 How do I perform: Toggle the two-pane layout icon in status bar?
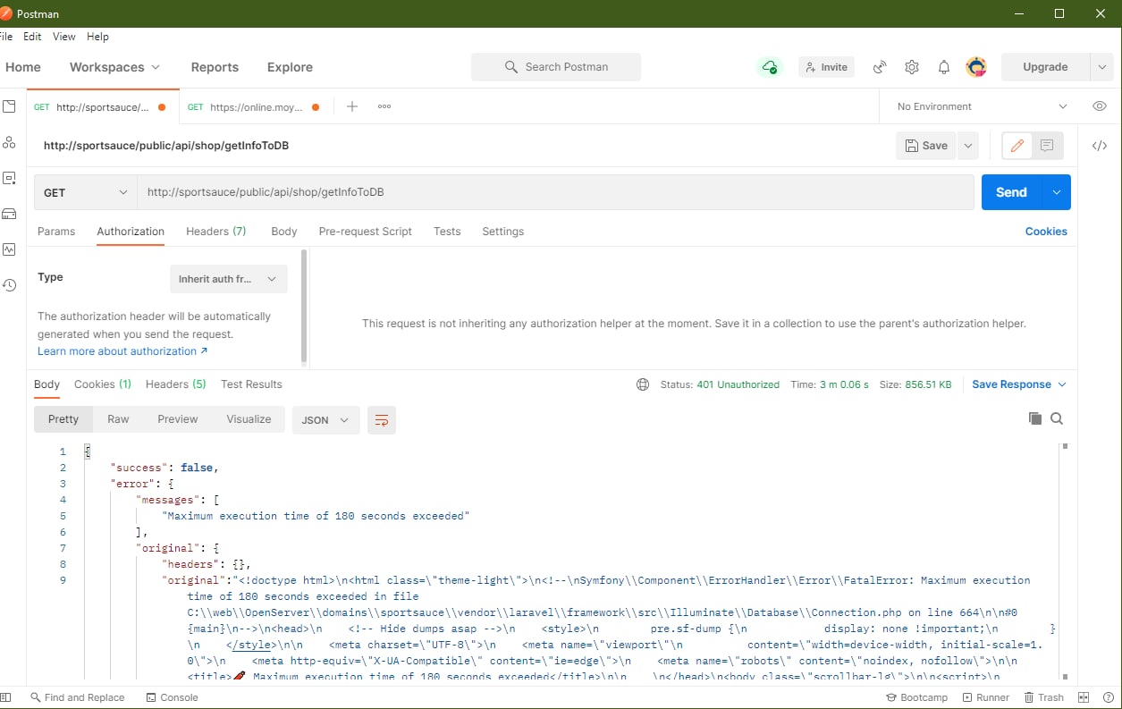coord(1084,697)
